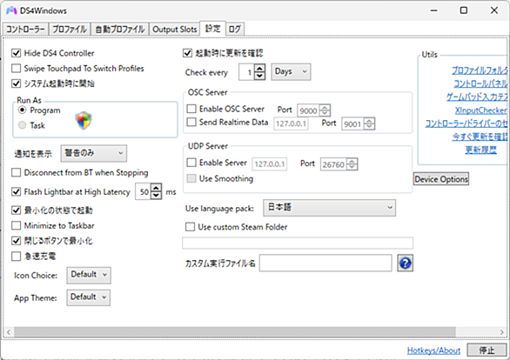The height and width of the screenshot is (360, 510).
Task: Open the 自動プロファイル tab
Action: tap(119, 30)
